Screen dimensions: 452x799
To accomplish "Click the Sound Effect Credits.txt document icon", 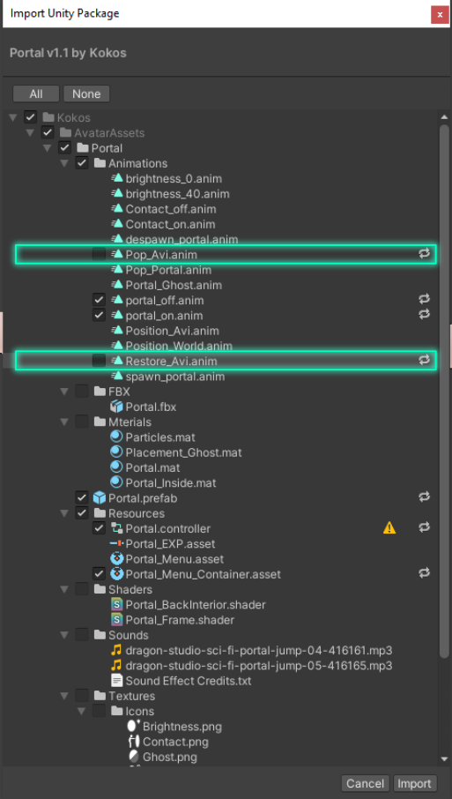I will click(116, 681).
